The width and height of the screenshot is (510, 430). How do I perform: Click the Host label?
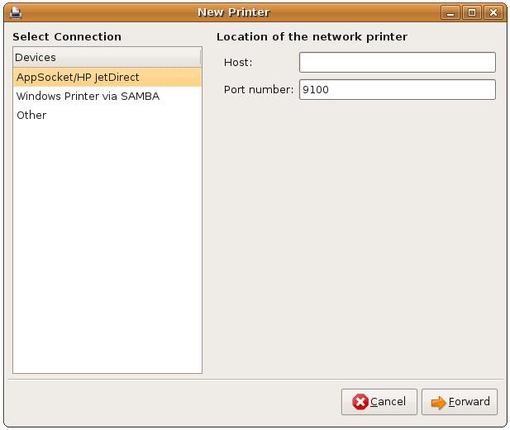click(238, 63)
